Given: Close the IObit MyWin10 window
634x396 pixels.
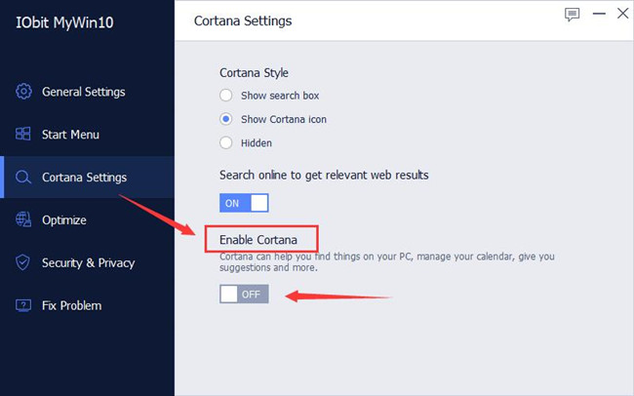Looking at the screenshot, I should click(622, 14).
